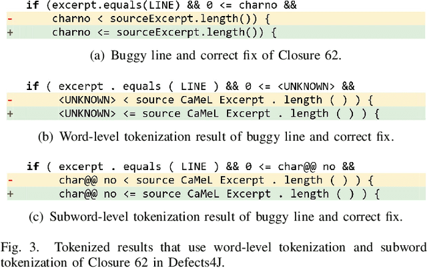Click caption (b) on word-level tokenization result

click(213, 137)
